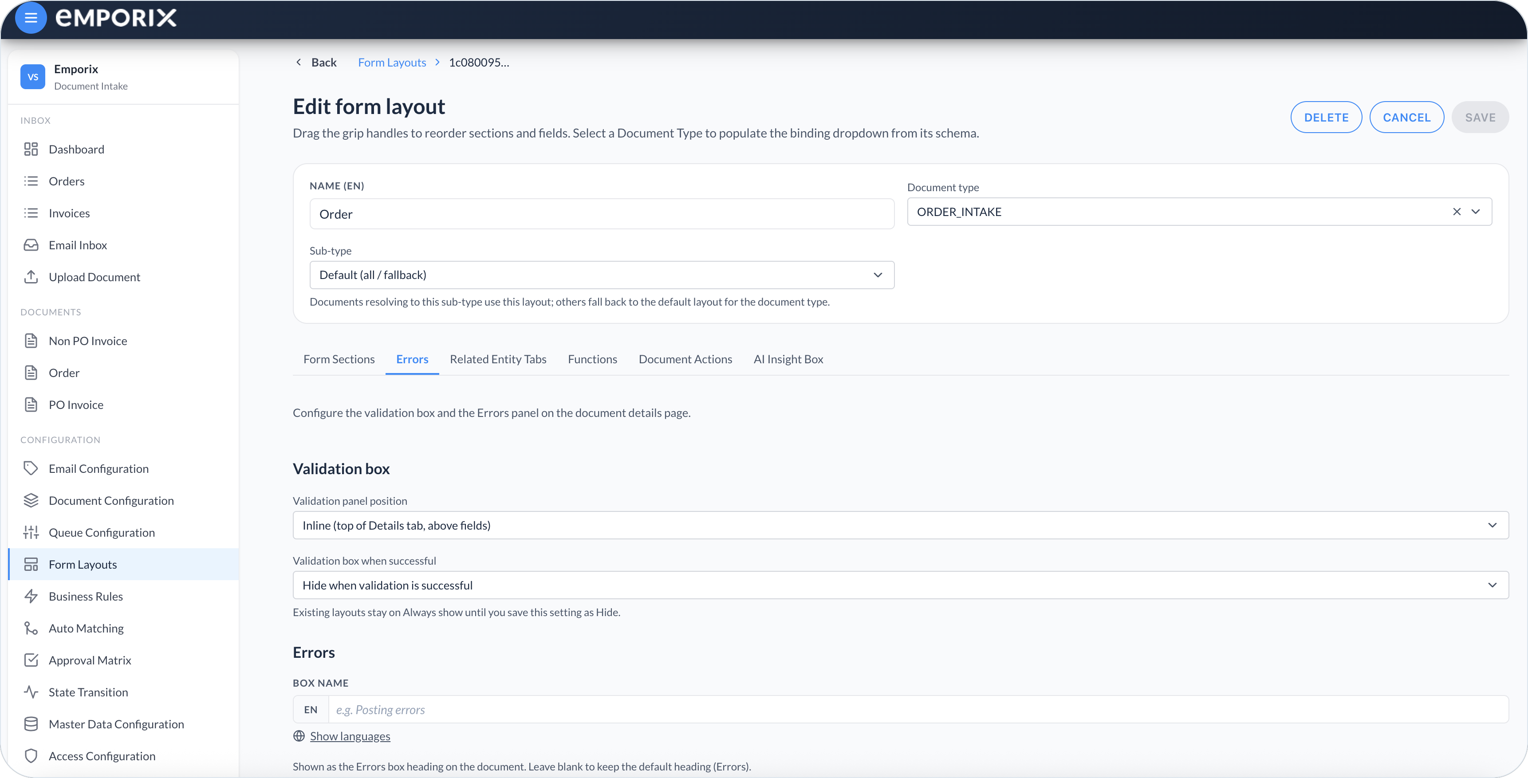The image size is (1528, 778).
Task: Click the Orders list icon
Action: [x=31, y=181]
